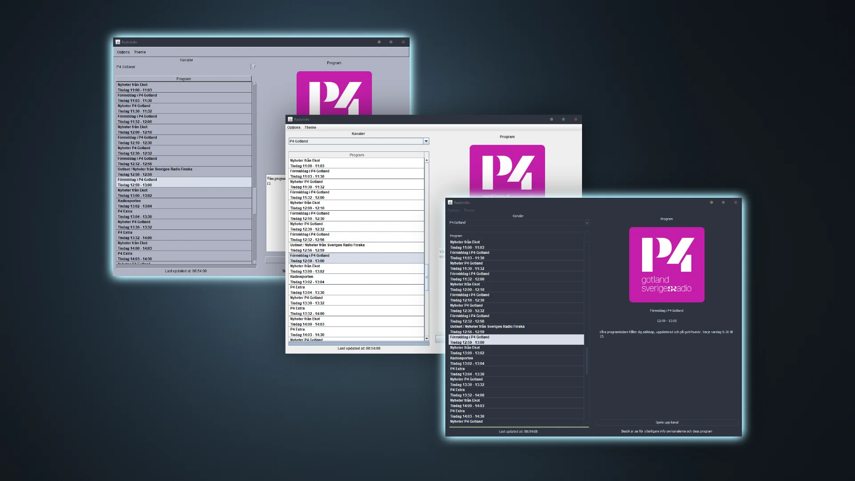Viewport: 855px width, 481px height.
Task: Open channel dropdown arrow in gray window
Action: (254, 67)
